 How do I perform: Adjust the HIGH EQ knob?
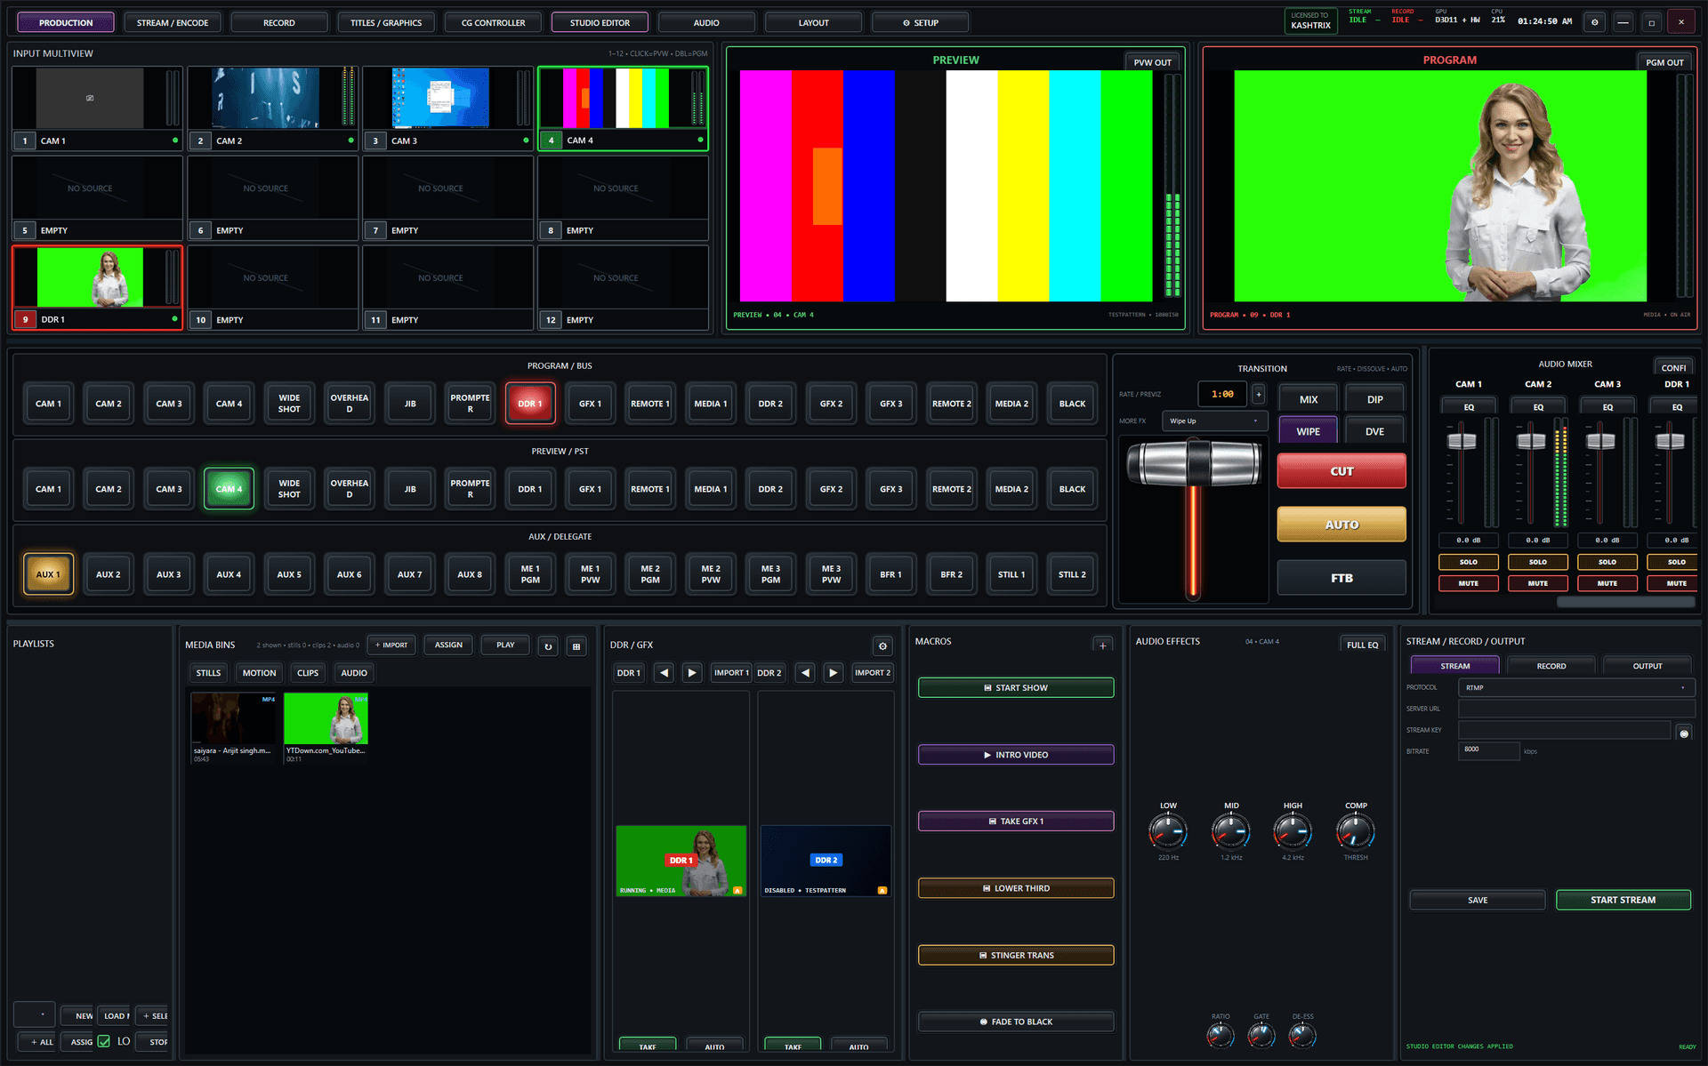[x=1293, y=832]
